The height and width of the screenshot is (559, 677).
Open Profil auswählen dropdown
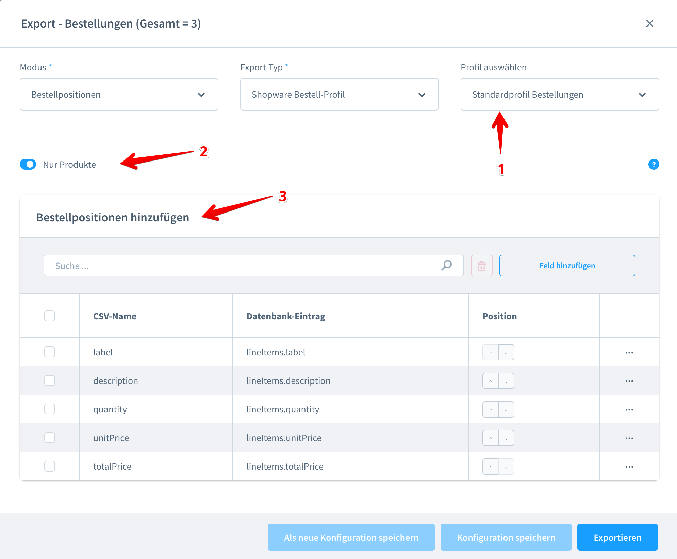560,95
